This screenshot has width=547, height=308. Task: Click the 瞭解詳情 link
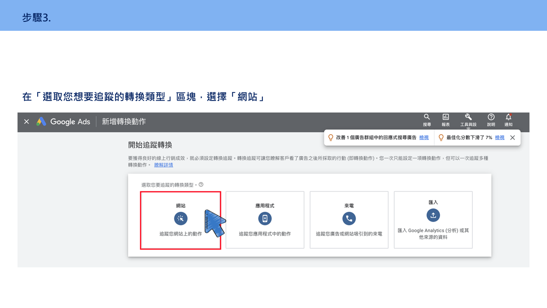tap(164, 165)
